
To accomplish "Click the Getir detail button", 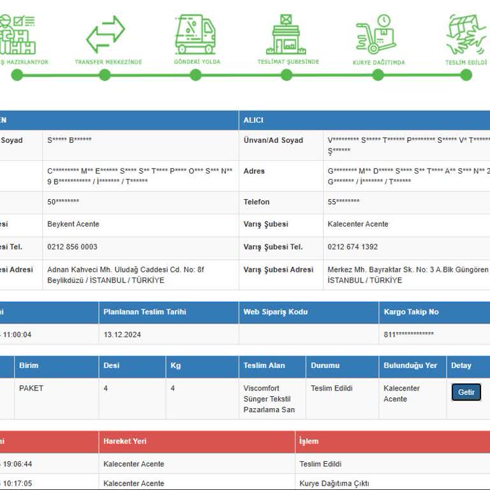I will 466,392.
